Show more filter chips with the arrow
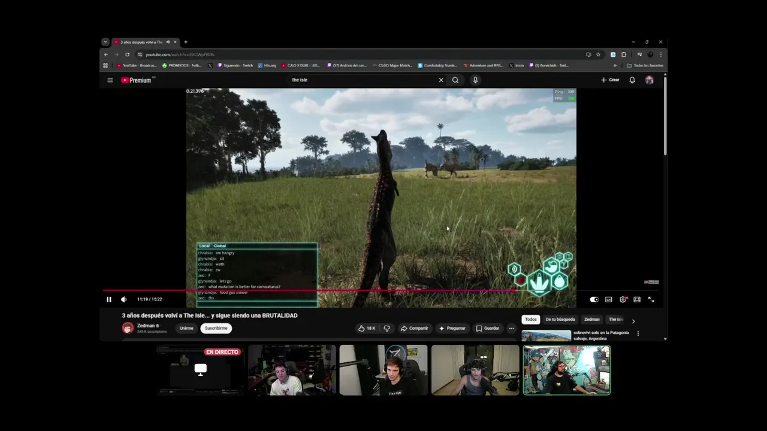 (633, 321)
